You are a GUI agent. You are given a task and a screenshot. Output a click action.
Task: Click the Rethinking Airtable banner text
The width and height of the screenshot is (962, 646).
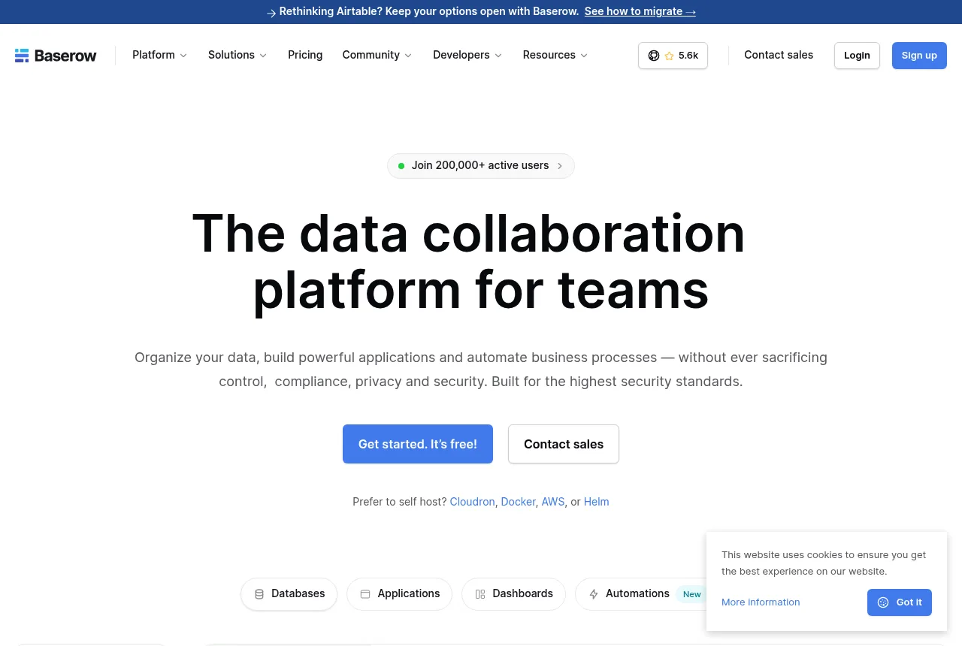coord(429,11)
